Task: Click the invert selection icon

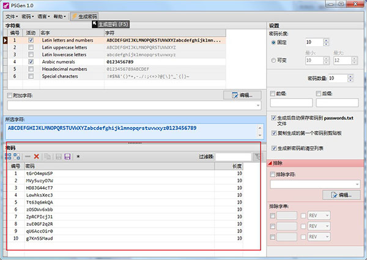Action: click(17, 157)
